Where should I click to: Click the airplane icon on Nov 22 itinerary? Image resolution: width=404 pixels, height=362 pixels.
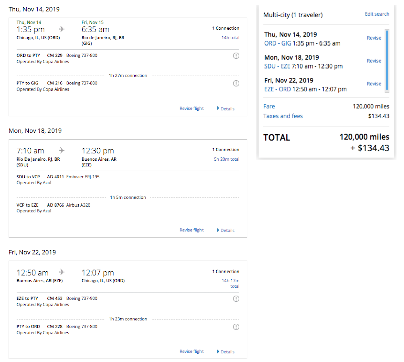point(61,272)
